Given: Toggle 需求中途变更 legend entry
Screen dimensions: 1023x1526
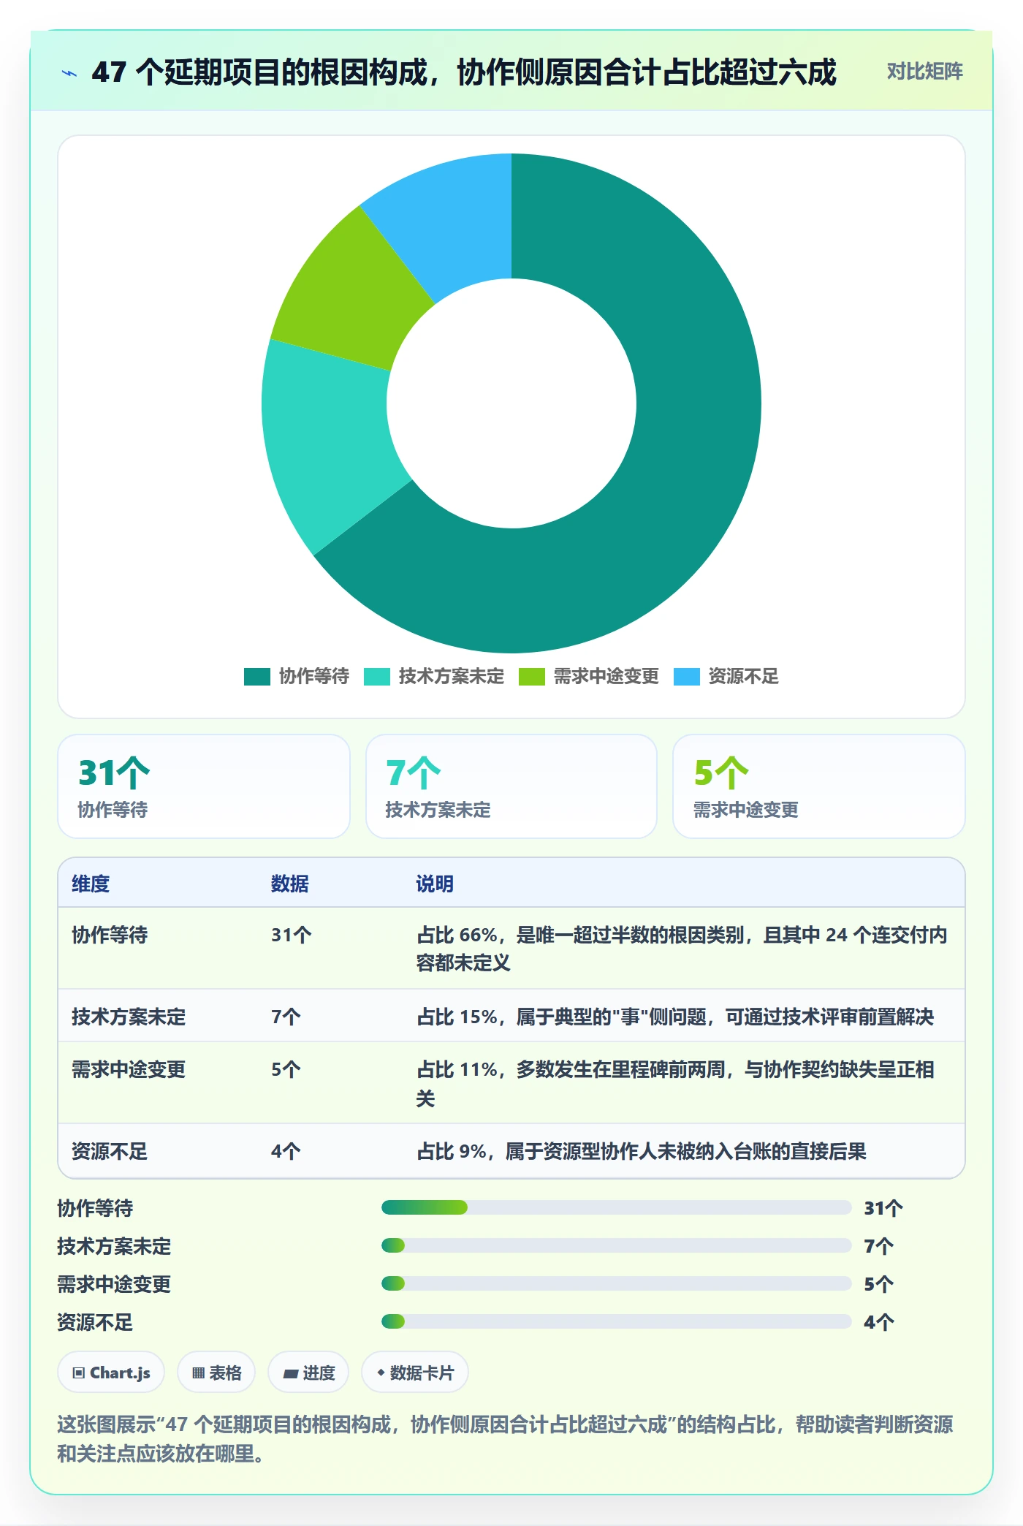Looking at the screenshot, I should [589, 677].
